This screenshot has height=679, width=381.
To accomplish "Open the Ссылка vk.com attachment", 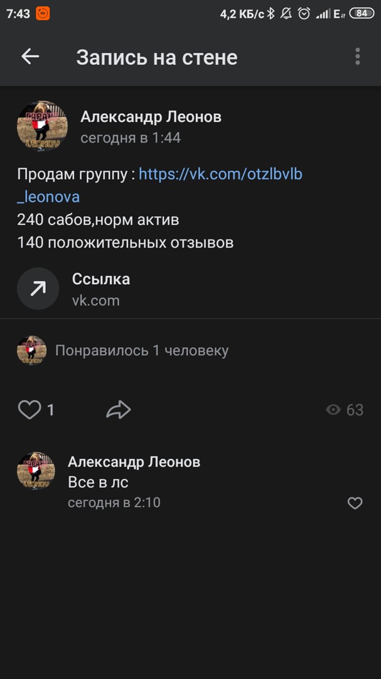I will pos(100,289).
